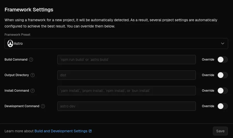233x138 pixels.
Task: Enable override for Build Command
Action: coord(222,60)
